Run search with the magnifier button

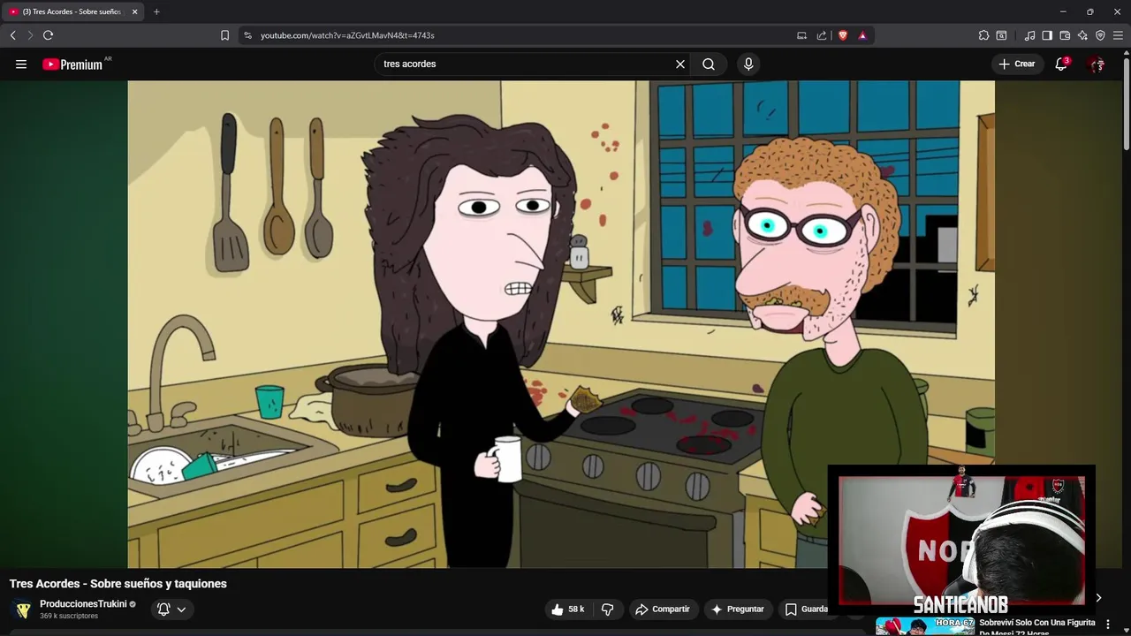(709, 64)
